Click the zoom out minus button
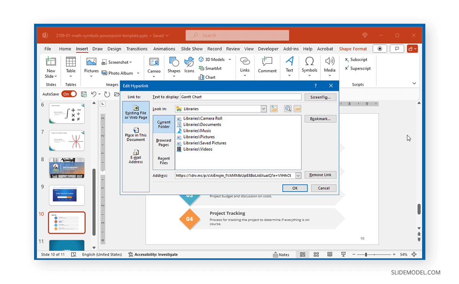Image resolution: width=459 pixels, height=284 pixels. [354, 255]
